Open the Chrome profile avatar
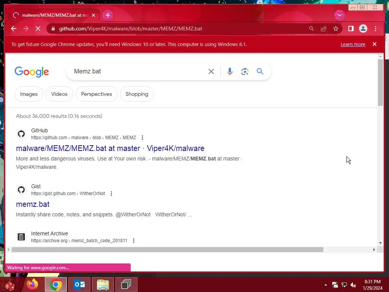This screenshot has width=389, height=292. pos(363,29)
